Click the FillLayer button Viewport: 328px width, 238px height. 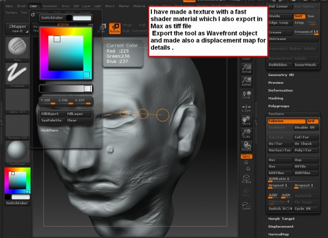tap(79, 114)
